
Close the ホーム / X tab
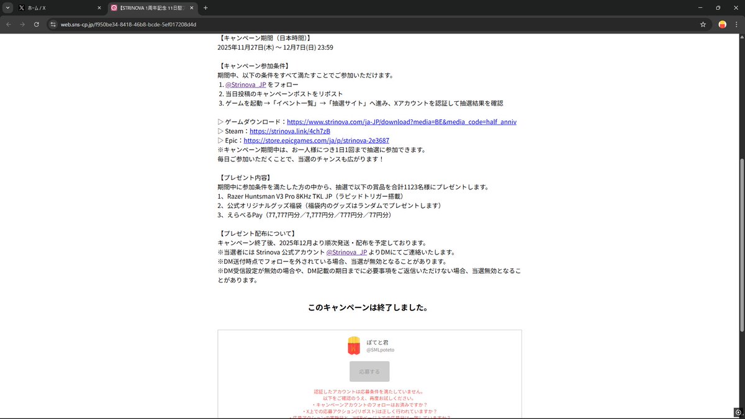click(x=99, y=8)
